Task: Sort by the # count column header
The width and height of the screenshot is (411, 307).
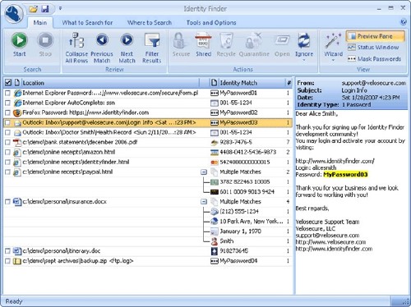Action: coord(289,82)
